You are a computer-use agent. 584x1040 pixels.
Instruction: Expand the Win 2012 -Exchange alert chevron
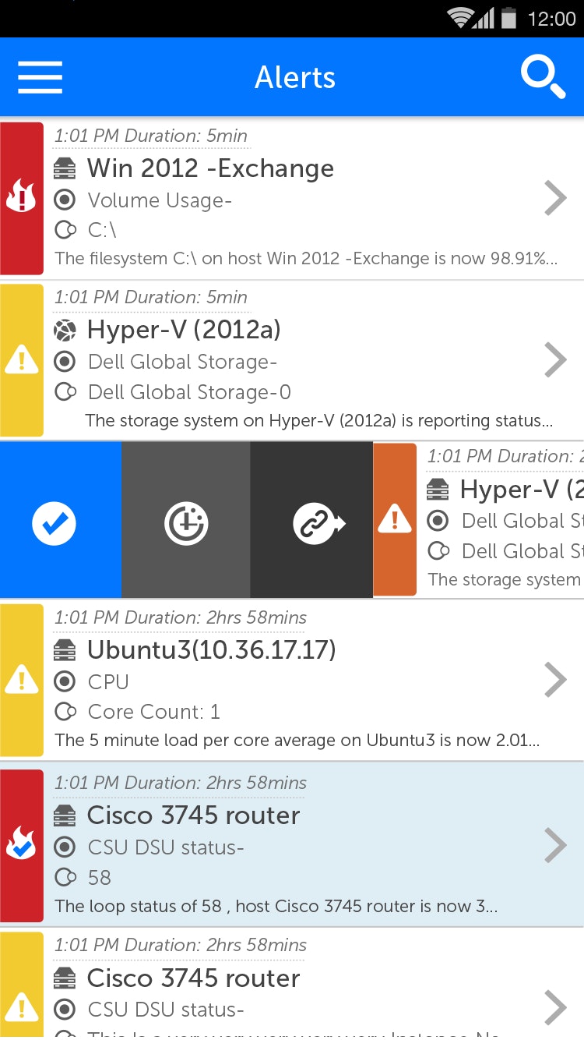[555, 197]
